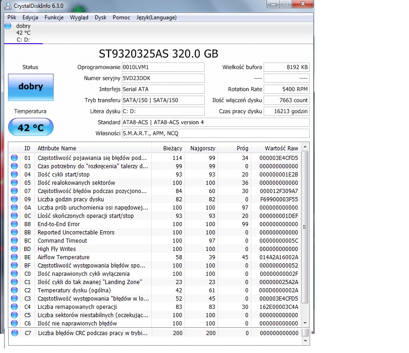This screenshot has height=353, width=409.
Task: Click the Próg column header
Action: [234, 148]
